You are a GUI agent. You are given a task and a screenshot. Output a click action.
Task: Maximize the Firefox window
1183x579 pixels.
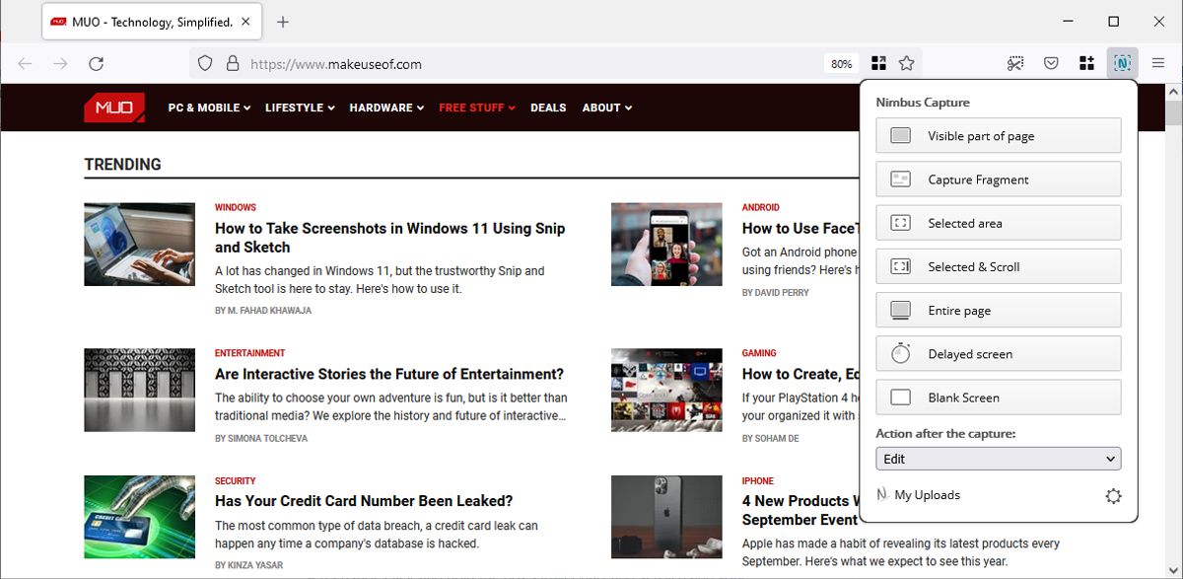pos(1113,22)
